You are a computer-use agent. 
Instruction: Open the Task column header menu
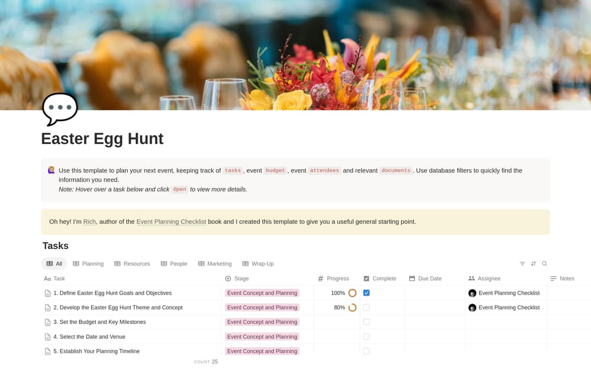(131, 279)
